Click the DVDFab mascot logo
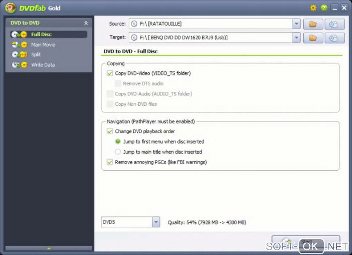Image resolution: width=352 pixels, height=255 pixels. [10, 8]
